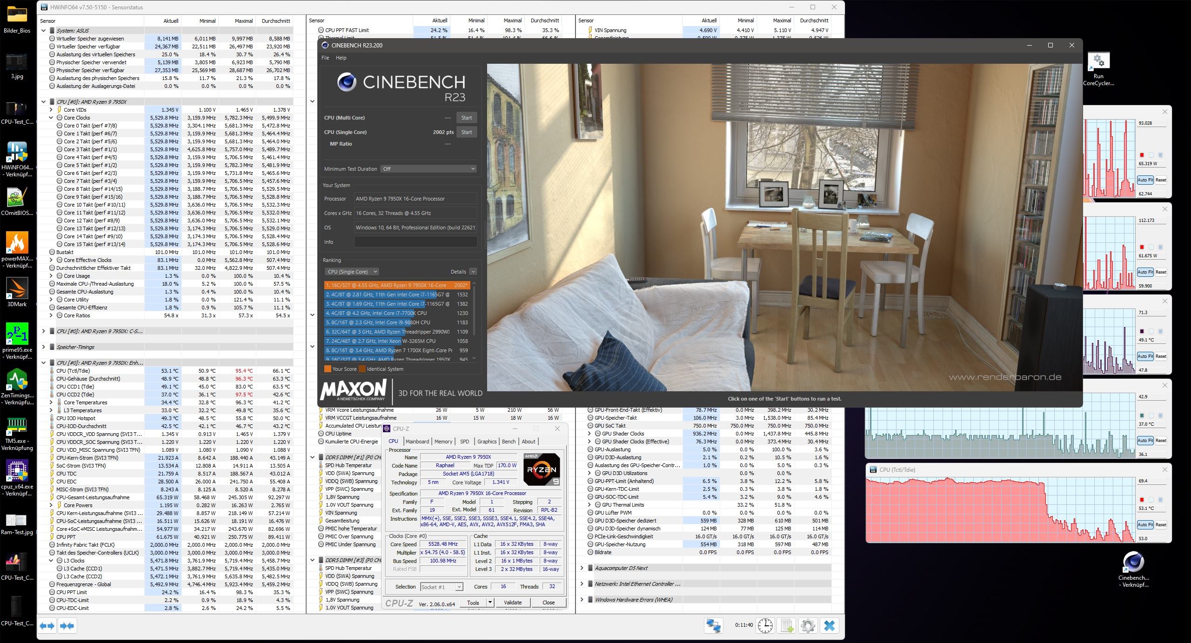
Task: Open HWiNFO remote network monitors icon
Action: coord(713,625)
